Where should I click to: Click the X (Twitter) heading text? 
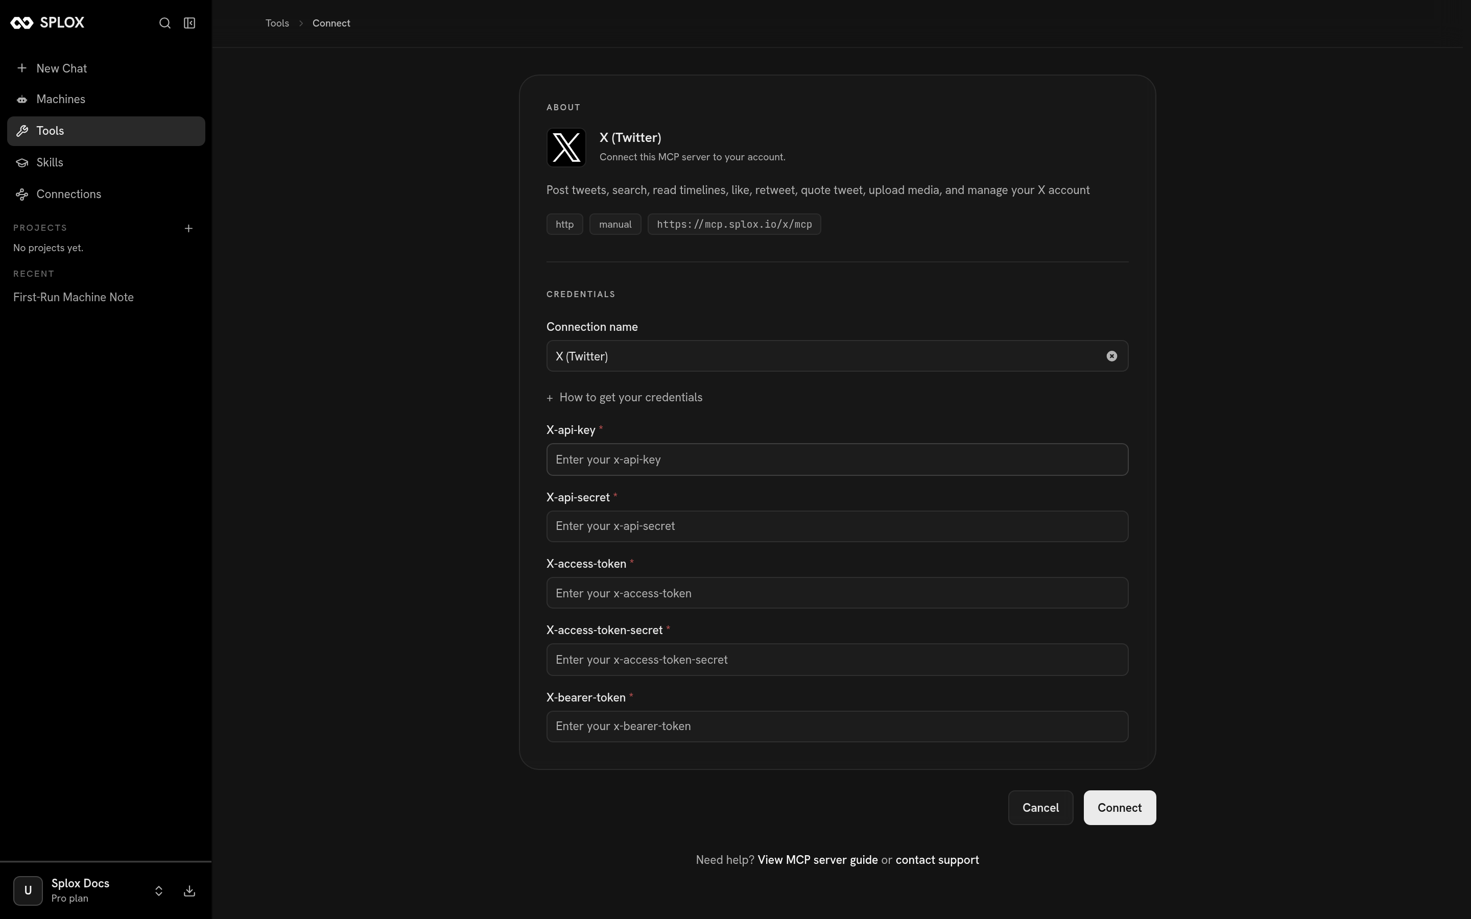pyautogui.click(x=630, y=138)
